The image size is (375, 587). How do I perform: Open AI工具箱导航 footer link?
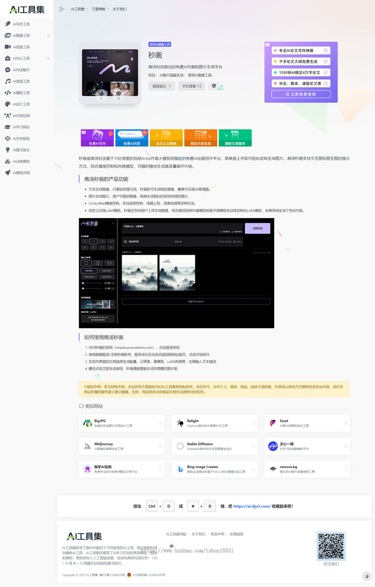click(x=176, y=534)
